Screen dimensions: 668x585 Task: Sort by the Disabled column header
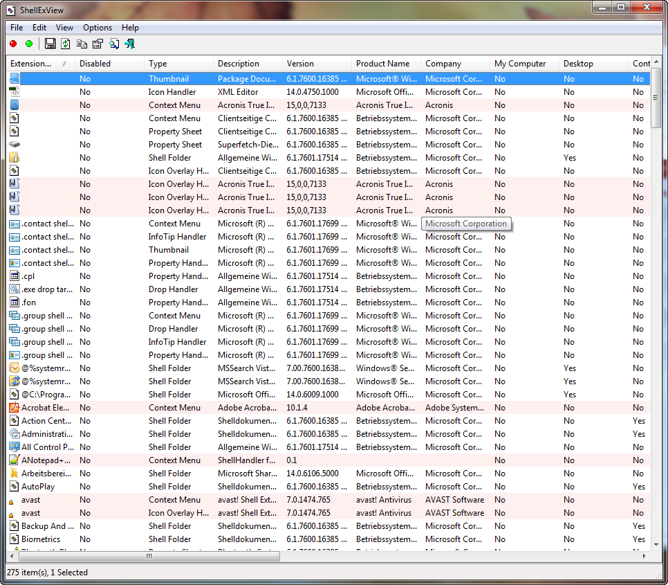109,64
